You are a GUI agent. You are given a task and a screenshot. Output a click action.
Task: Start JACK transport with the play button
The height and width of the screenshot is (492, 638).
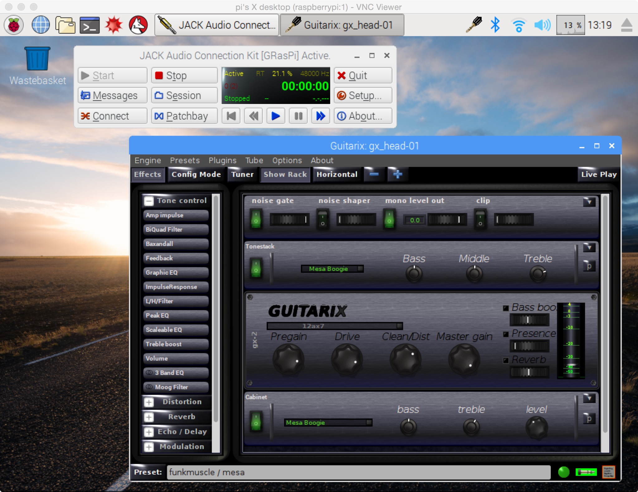click(276, 116)
